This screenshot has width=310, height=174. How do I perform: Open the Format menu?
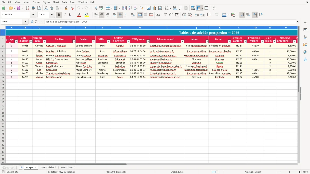click(x=36, y=2)
